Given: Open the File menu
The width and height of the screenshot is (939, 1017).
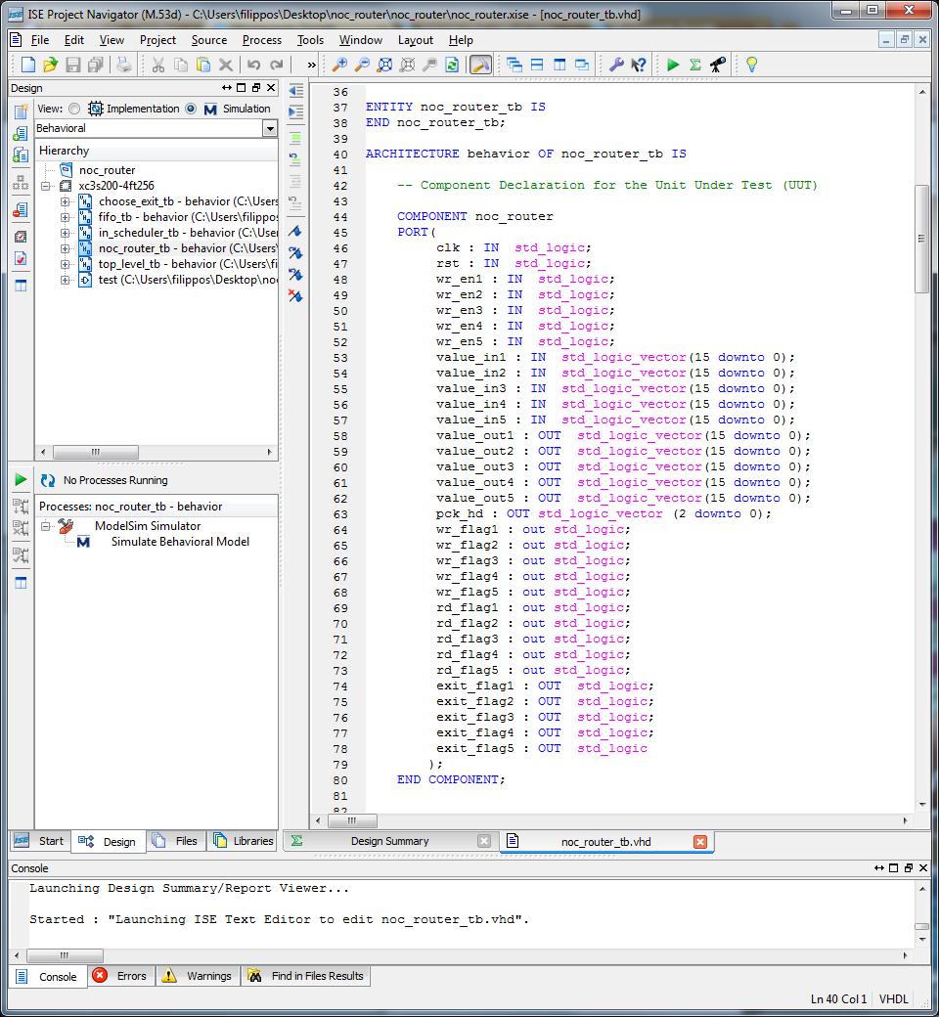Looking at the screenshot, I should pyautogui.click(x=40, y=40).
